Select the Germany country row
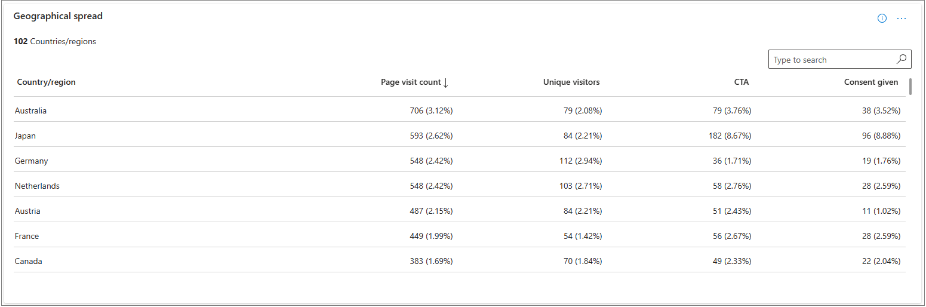Screen dimensions: 926x307 point(32,161)
